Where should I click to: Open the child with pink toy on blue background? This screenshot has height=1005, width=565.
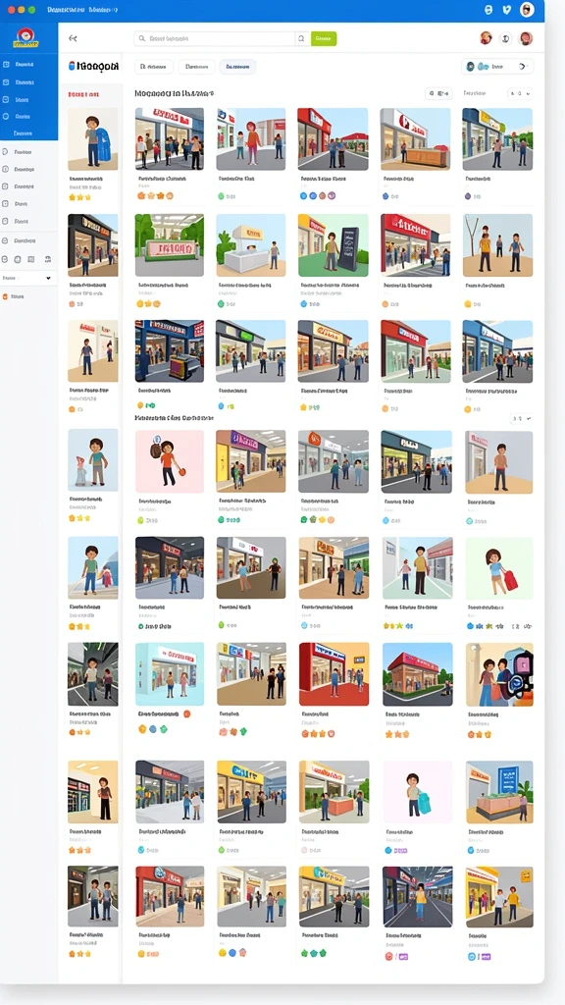[93, 460]
